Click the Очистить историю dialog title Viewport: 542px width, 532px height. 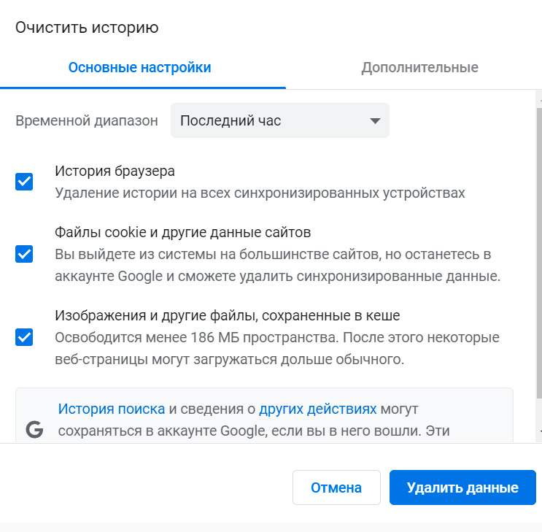coord(87,28)
